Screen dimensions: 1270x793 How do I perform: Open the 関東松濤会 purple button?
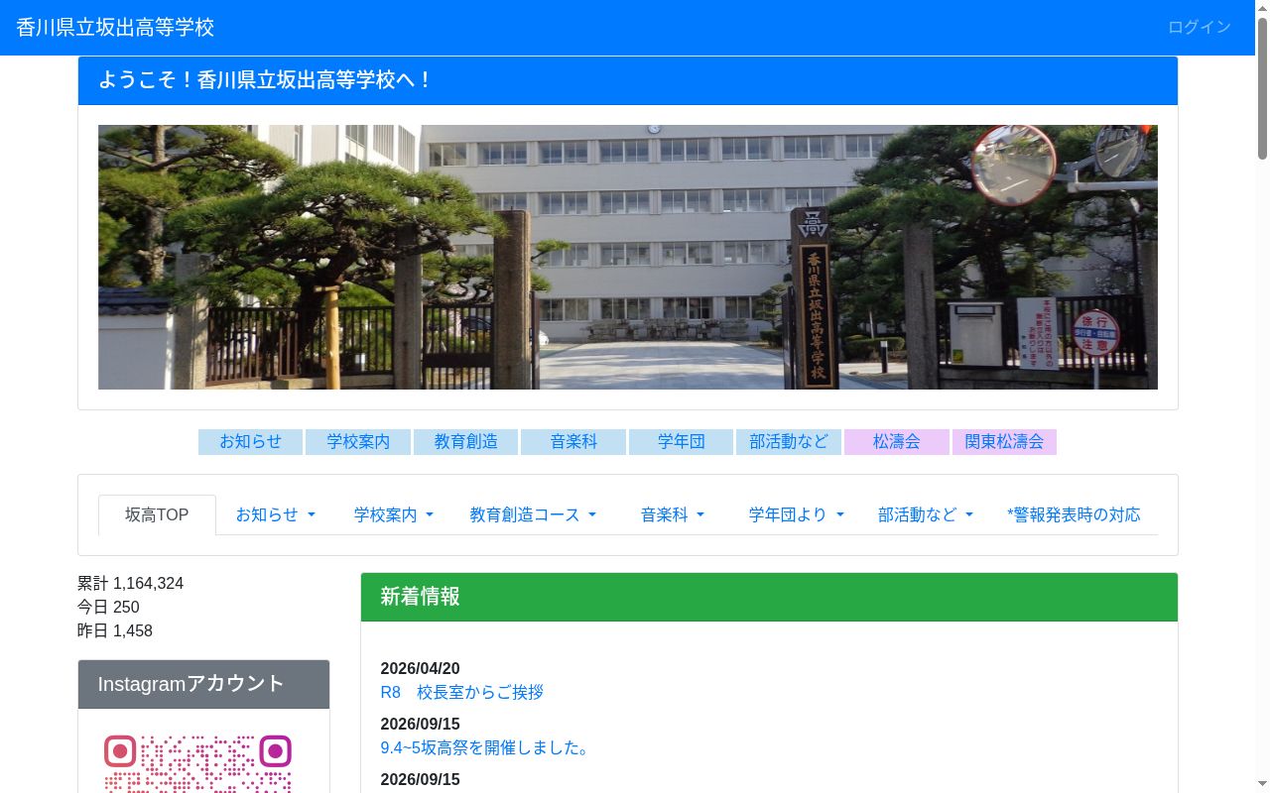(1004, 442)
